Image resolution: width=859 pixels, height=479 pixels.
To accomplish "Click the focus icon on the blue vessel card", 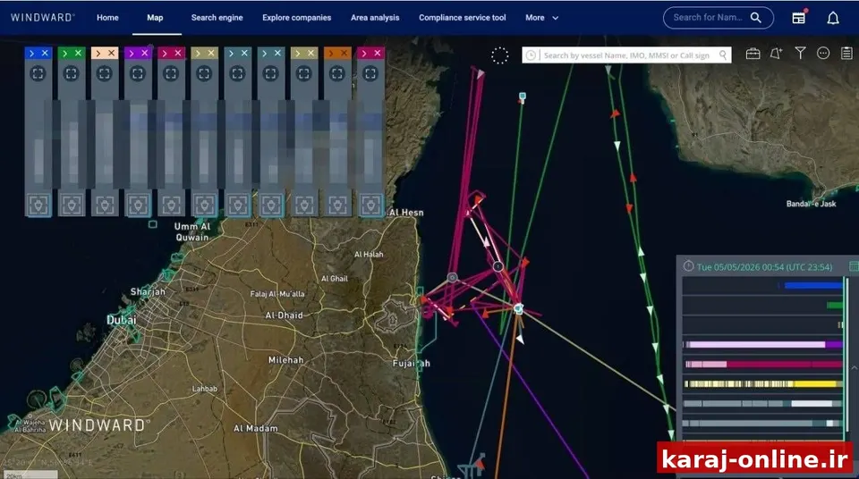I will (38, 73).
